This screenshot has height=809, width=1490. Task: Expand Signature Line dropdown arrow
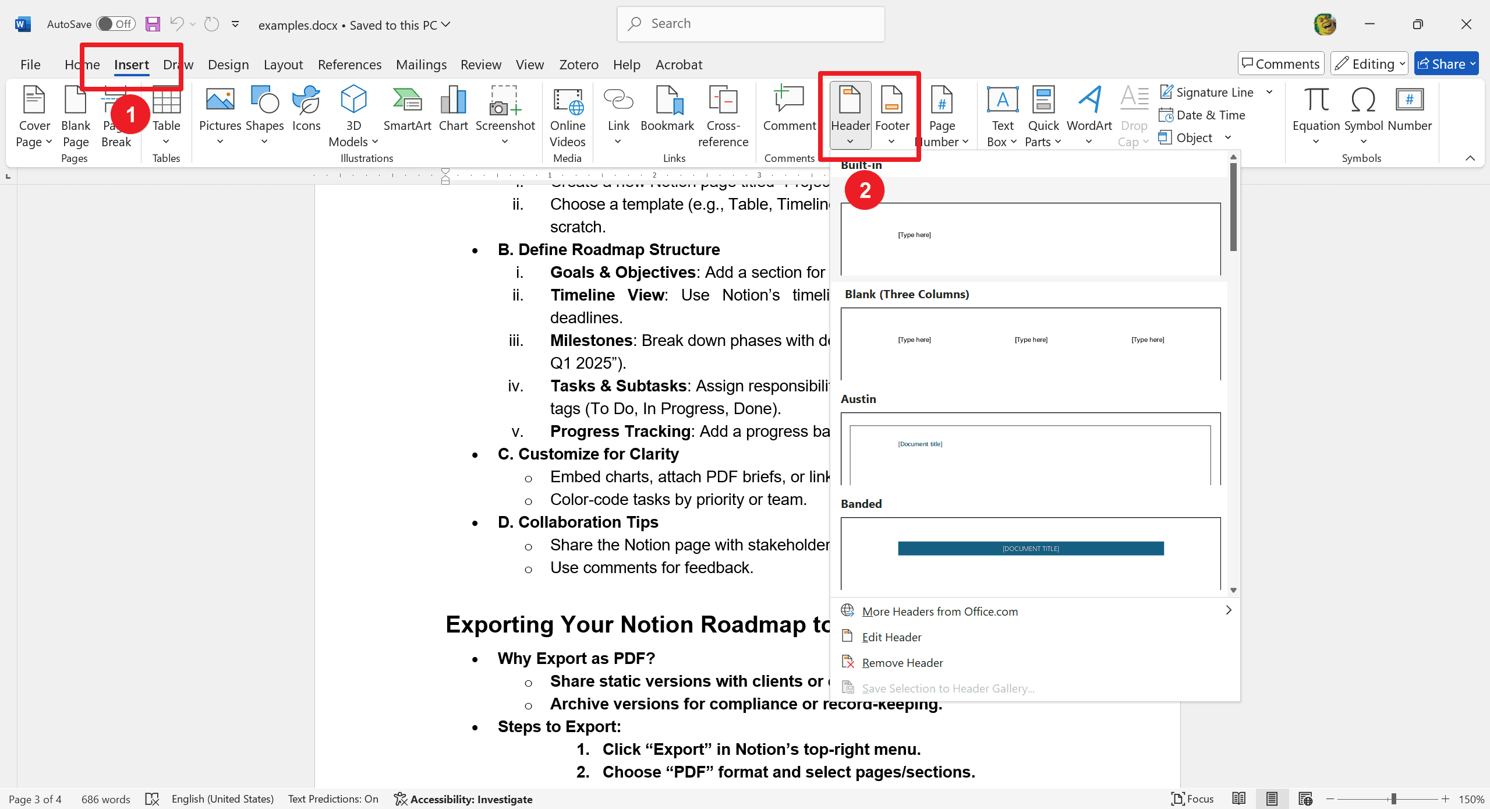click(1269, 92)
